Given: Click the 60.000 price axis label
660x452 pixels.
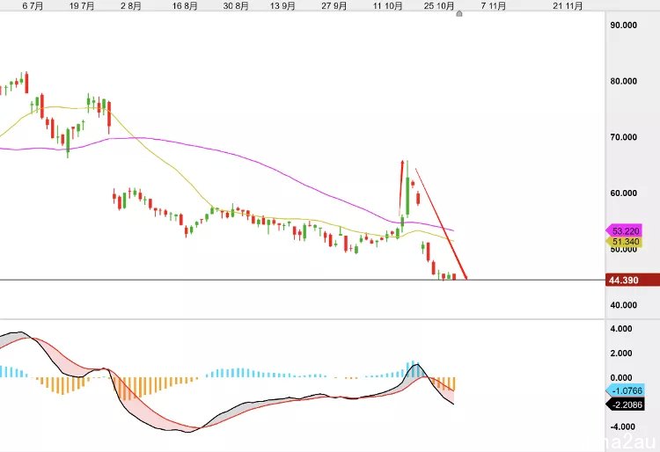Looking at the screenshot, I should pyautogui.click(x=623, y=193).
